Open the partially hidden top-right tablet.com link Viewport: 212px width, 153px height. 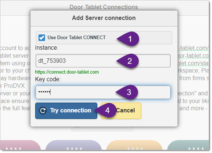(193, 48)
